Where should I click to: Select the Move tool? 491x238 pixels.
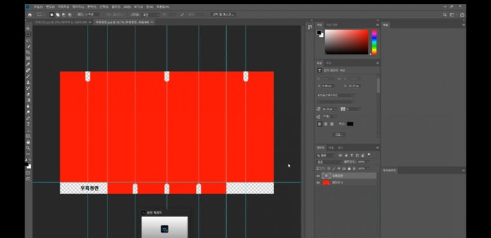point(28,29)
